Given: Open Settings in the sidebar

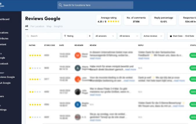Looking at the screenshot, I should tap(3, 110).
